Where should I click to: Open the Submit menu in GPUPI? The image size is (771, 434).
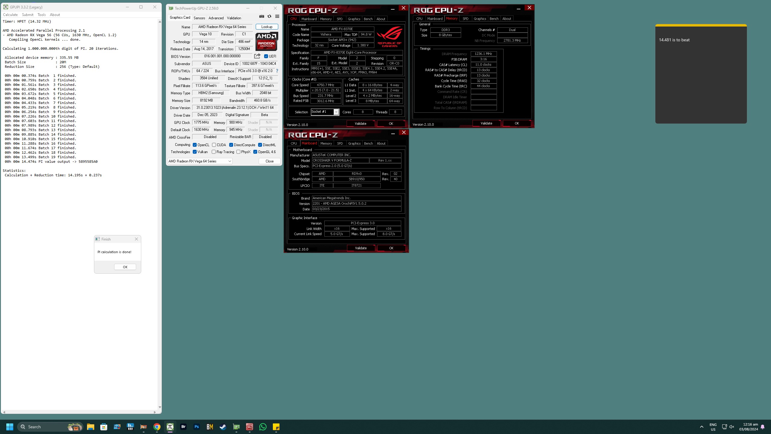point(28,14)
